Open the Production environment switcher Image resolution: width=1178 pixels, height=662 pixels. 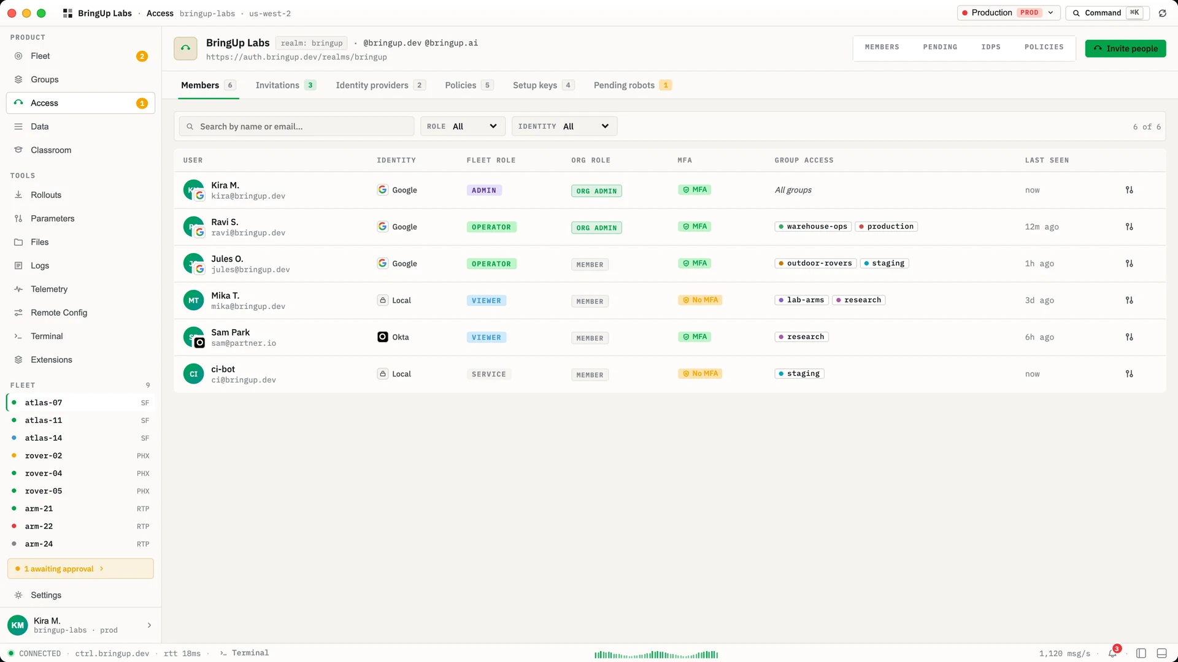(1008, 13)
